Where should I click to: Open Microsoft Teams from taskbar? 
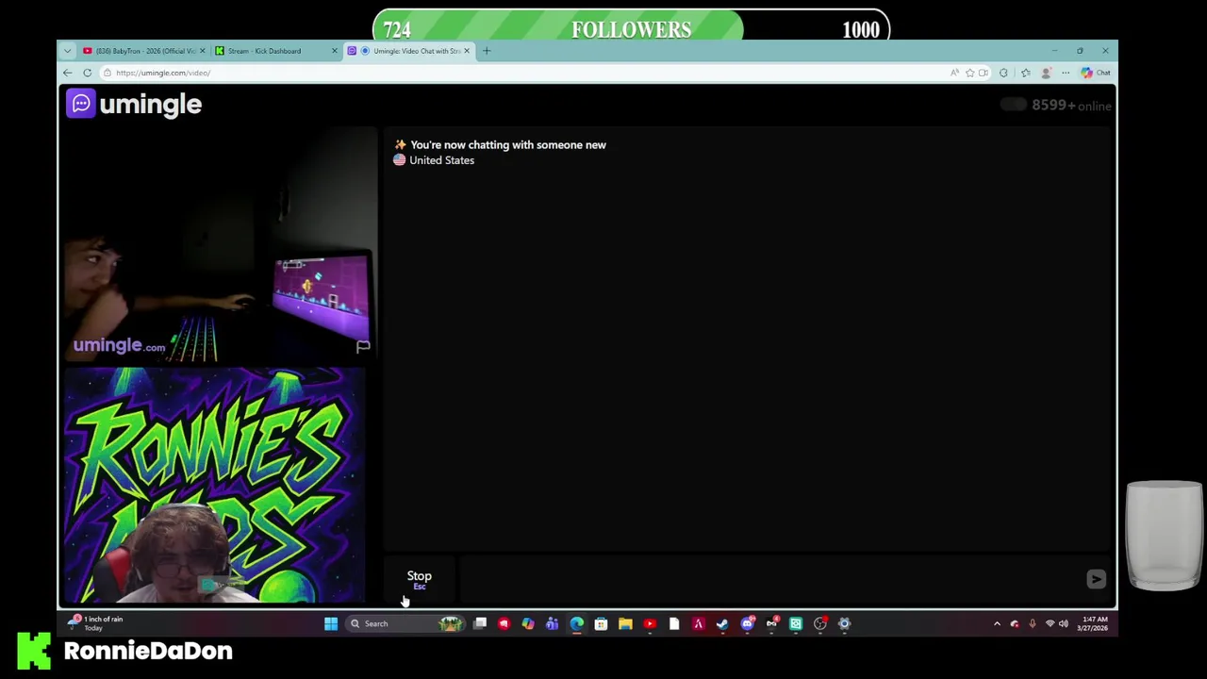point(552,623)
